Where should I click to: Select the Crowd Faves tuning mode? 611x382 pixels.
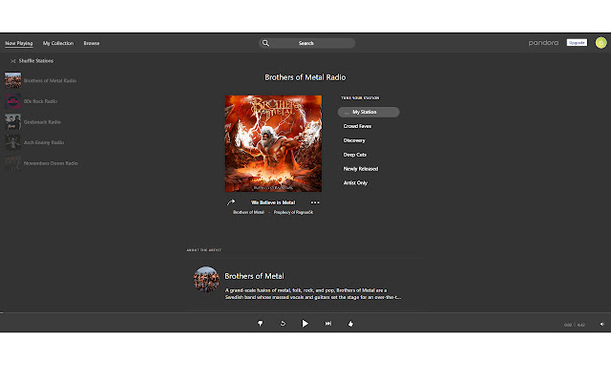pyautogui.click(x=357, y=126)
